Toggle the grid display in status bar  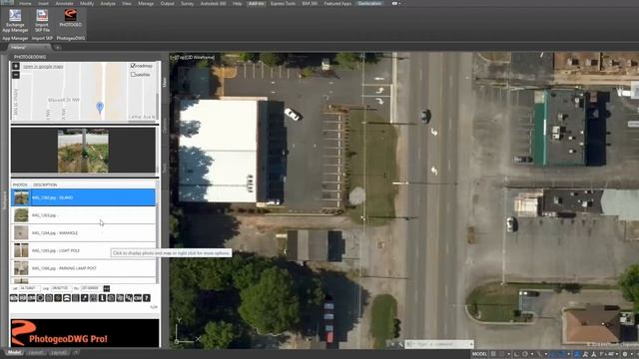click(x=493, y=354)
